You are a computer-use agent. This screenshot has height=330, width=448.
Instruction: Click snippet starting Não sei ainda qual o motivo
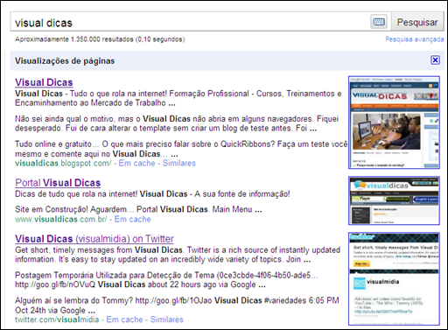(x=177, y=123)
